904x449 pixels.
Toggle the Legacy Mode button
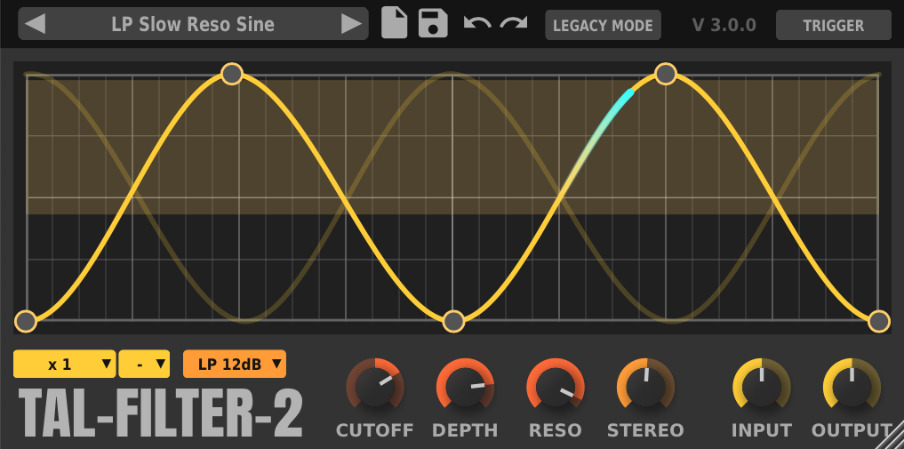[603, 25]
